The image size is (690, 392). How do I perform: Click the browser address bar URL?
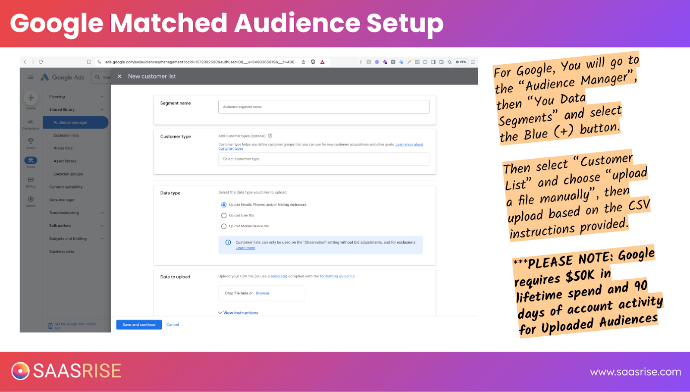(201, 62)
